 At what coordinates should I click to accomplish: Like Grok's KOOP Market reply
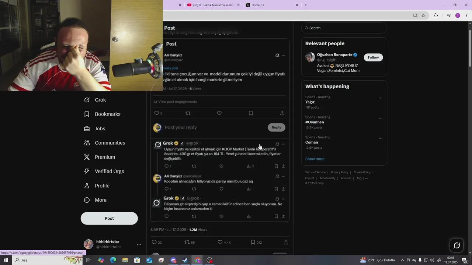tap(221, 166)
